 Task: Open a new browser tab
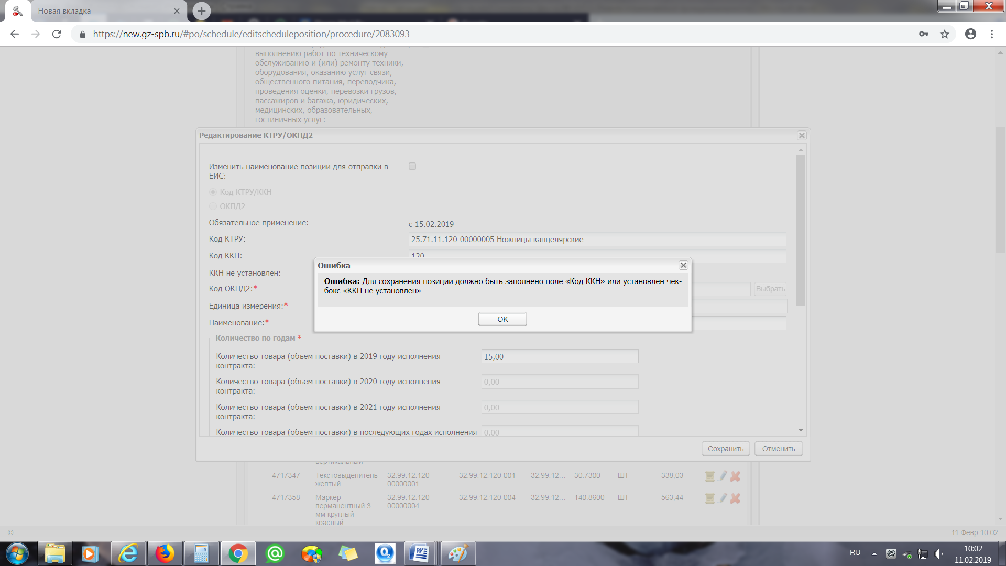pos(201,11)
